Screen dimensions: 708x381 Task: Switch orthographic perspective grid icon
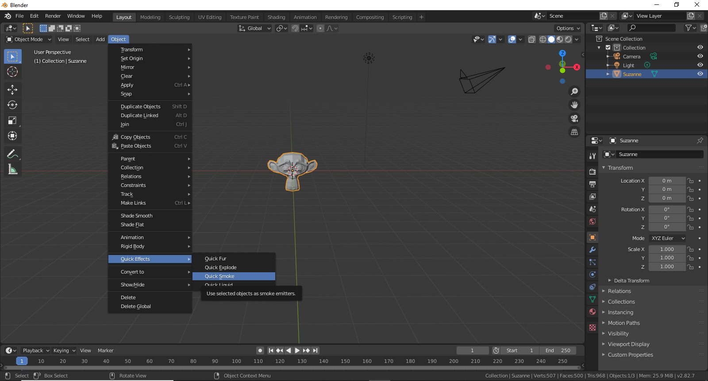[574, 132]
